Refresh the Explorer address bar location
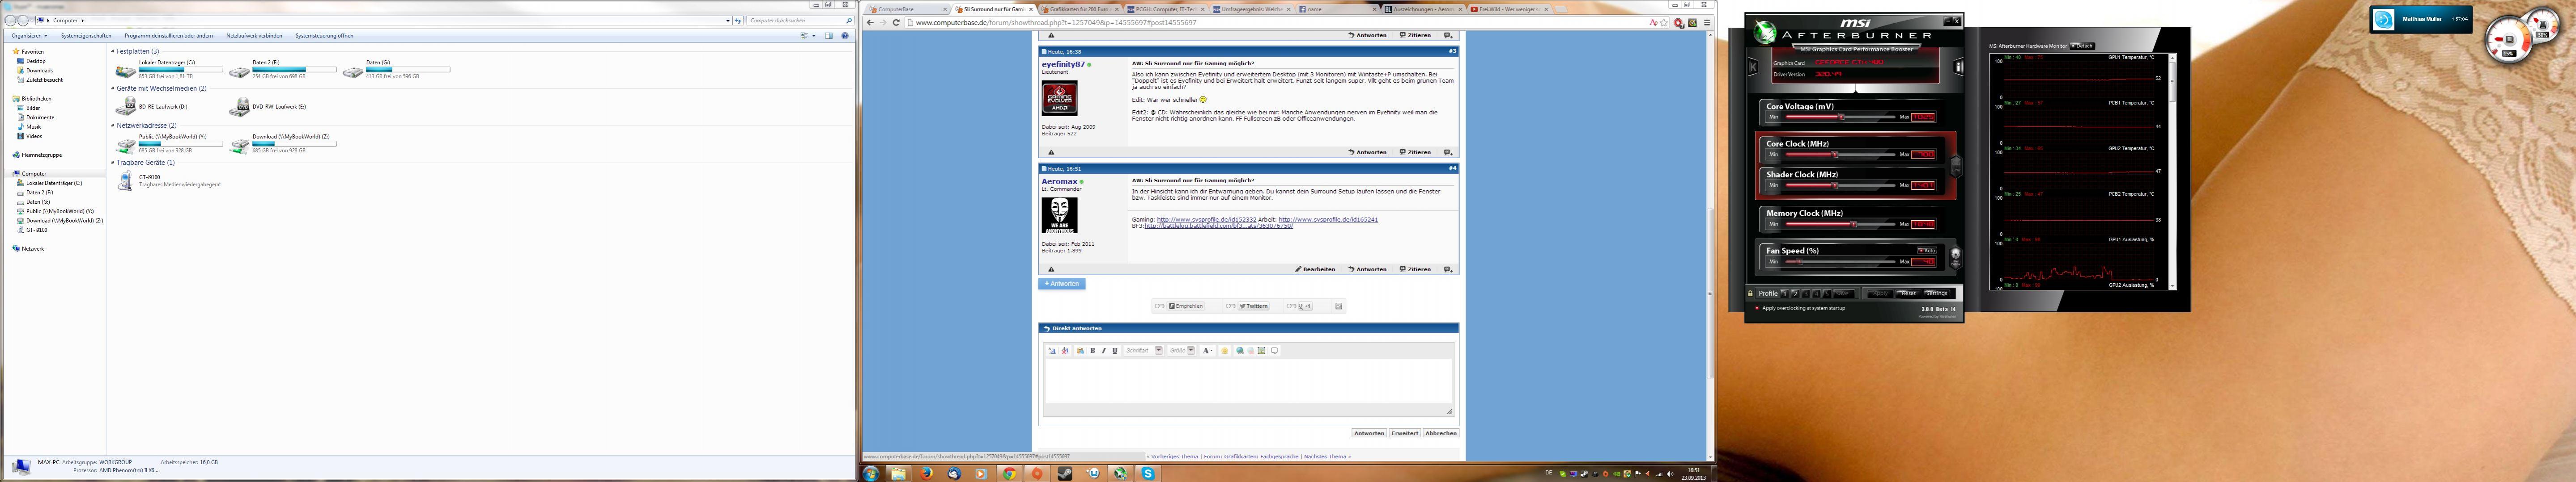 [x=738, y=20]
